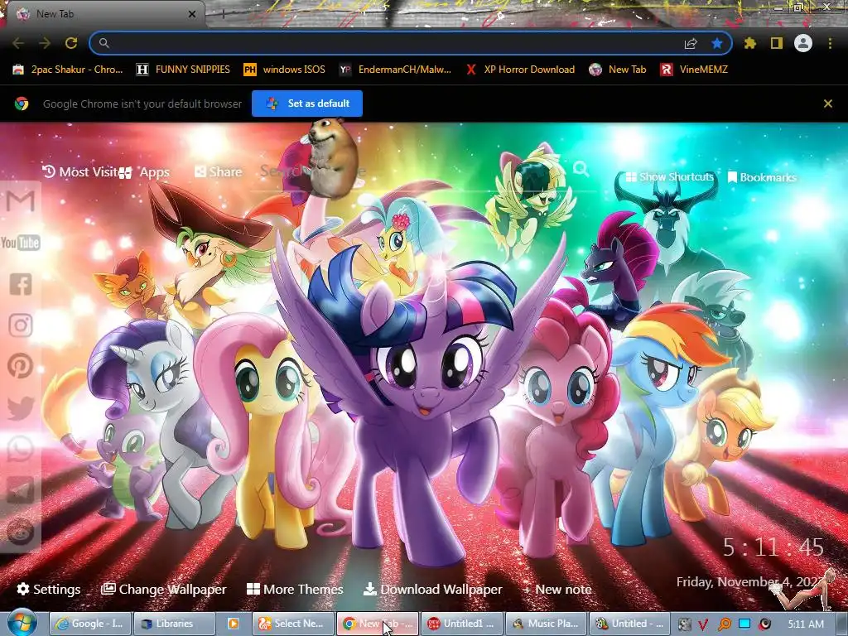This screenshot has width=848, height=636.
Task: Open the Chrome three-dot menu
Action: tap(830, 43)
